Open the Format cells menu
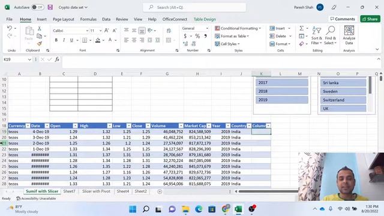This screenshot has height=216, width=384. click(x=280, y=44)
